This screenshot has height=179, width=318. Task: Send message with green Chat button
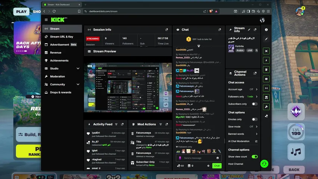point(217,166)
